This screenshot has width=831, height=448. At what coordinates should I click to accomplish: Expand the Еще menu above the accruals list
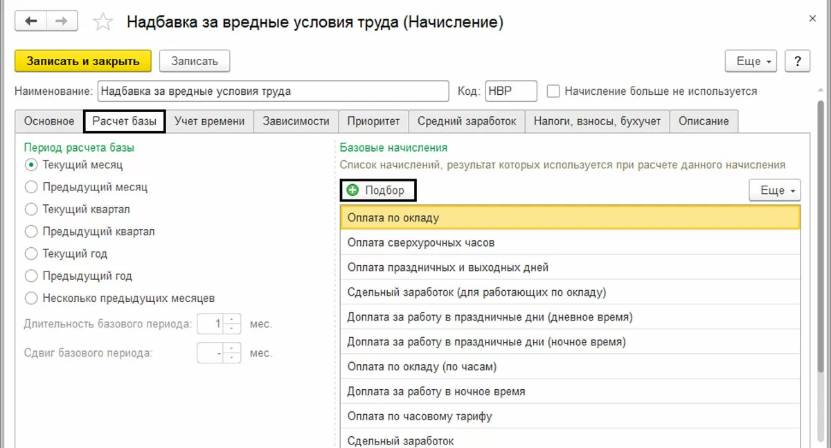click(x=775, y=190)
